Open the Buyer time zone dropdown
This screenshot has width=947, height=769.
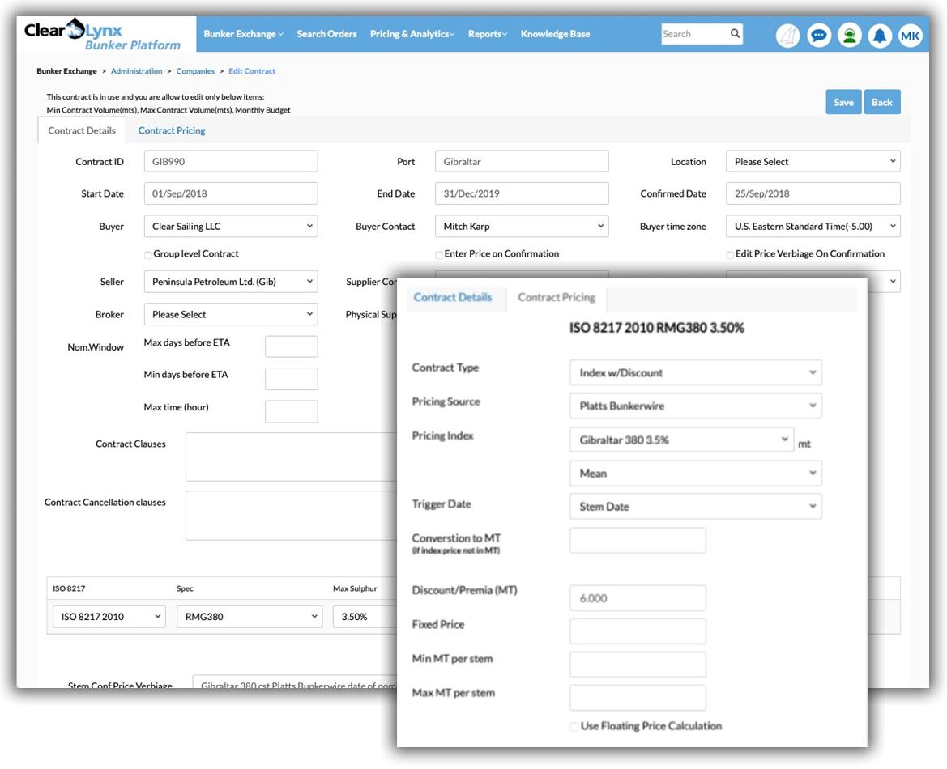pyautogui.click(x=813, y=227)
